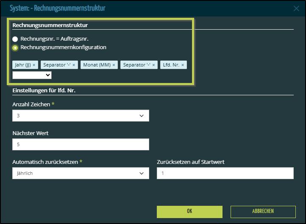Click the dialog title 'System: - Rechnungsnummernstruktur'
This screenshot has width=306, height=224.
pos(58,8)
